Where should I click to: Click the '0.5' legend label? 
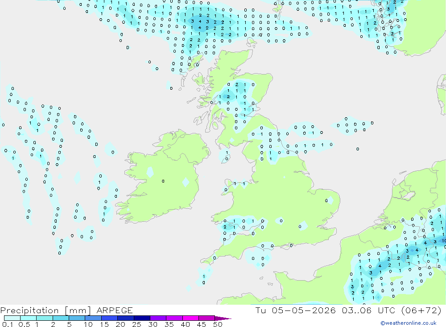click(x=24, y=324)
